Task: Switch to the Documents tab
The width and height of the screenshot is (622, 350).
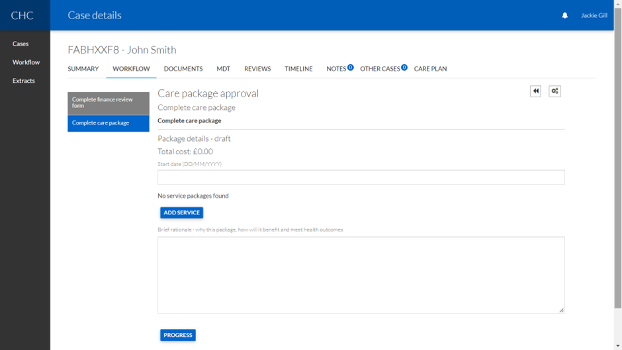Action: pos(183,69)
